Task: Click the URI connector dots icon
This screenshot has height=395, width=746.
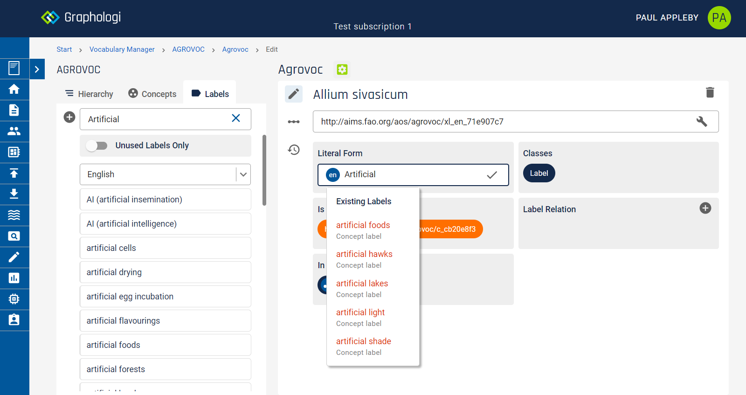Action: [294, 122]
